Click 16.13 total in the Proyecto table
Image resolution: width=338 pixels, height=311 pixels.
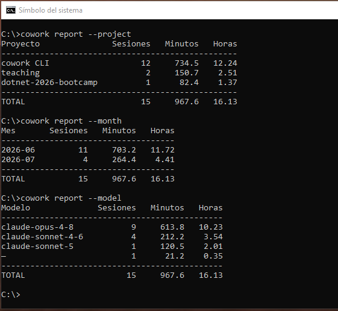click(x=225, y=102)
